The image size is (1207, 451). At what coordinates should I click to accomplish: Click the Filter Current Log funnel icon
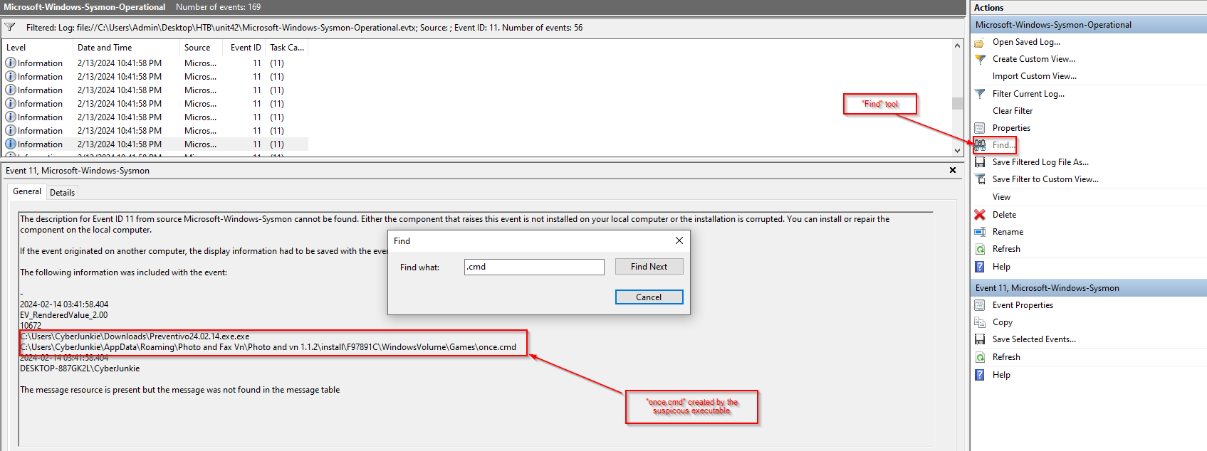pyautogui.click(x=980, y=94)
